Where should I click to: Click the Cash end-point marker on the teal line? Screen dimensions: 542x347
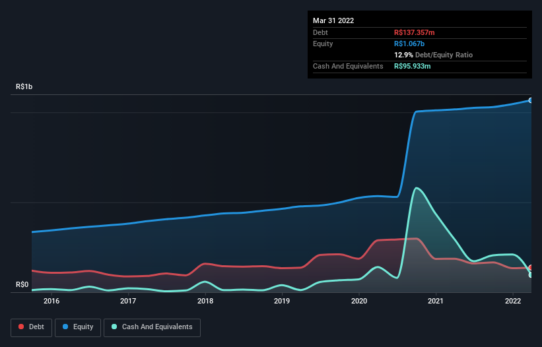coord(531,275)
